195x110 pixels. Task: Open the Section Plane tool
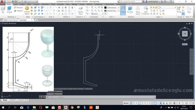80,10
